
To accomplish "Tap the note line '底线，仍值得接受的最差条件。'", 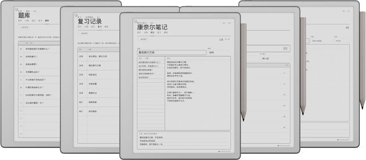I will (180, 73).
